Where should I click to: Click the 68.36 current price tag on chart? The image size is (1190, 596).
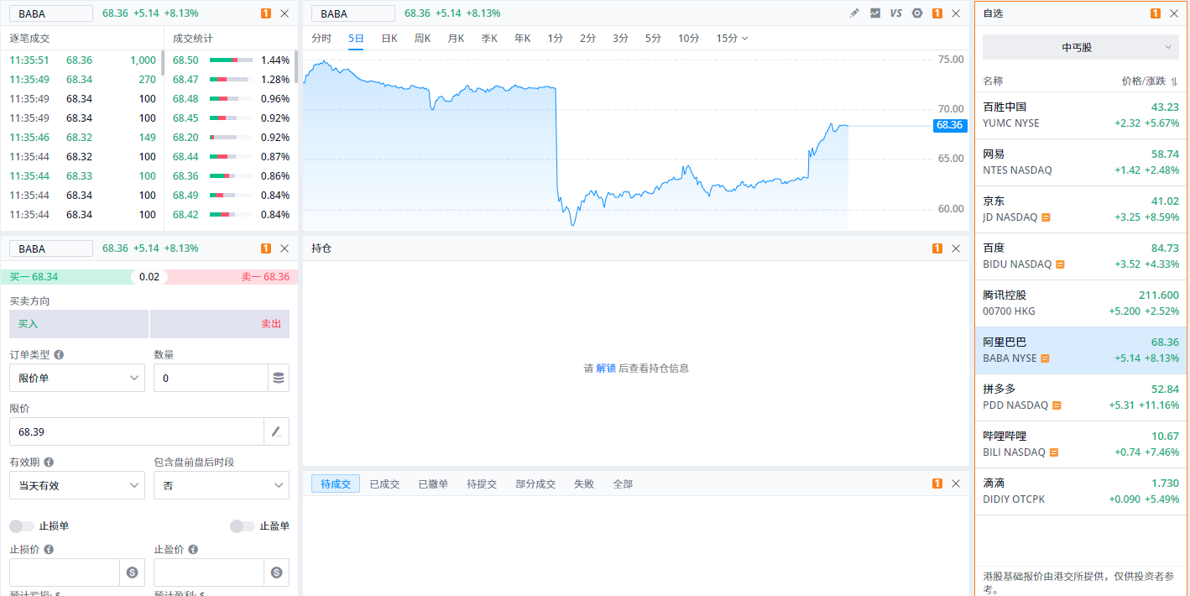950,125
